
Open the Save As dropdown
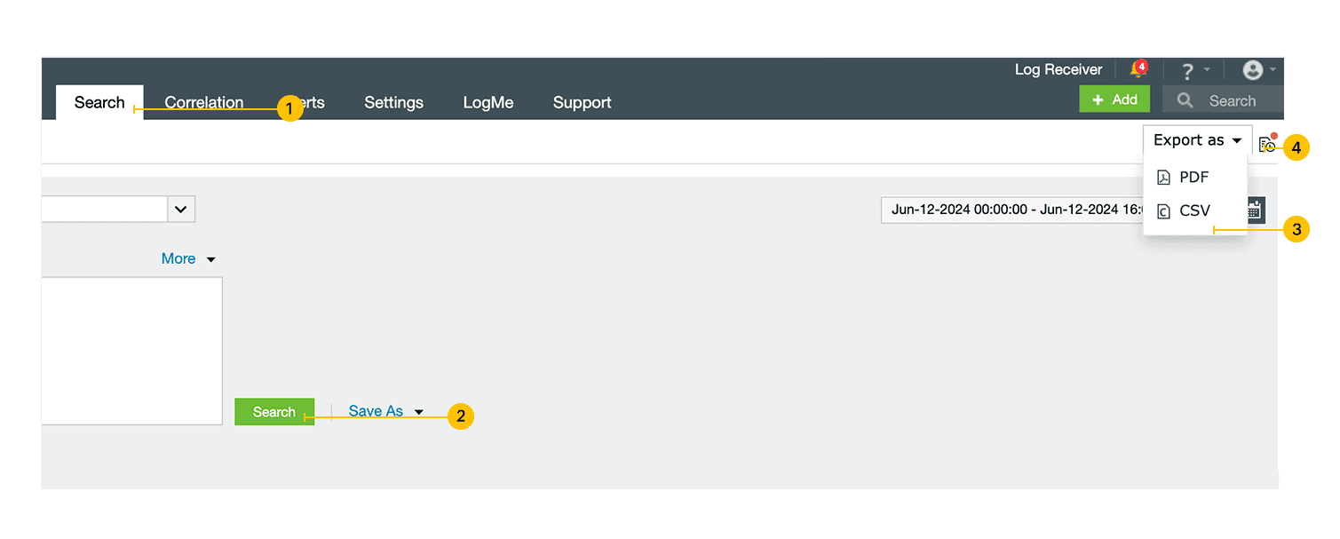[x=385, y=412]
